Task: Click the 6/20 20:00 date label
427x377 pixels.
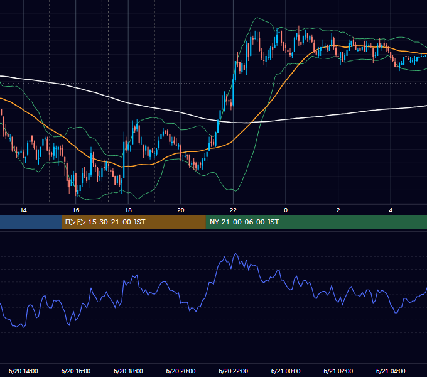Action: point(181,371)
